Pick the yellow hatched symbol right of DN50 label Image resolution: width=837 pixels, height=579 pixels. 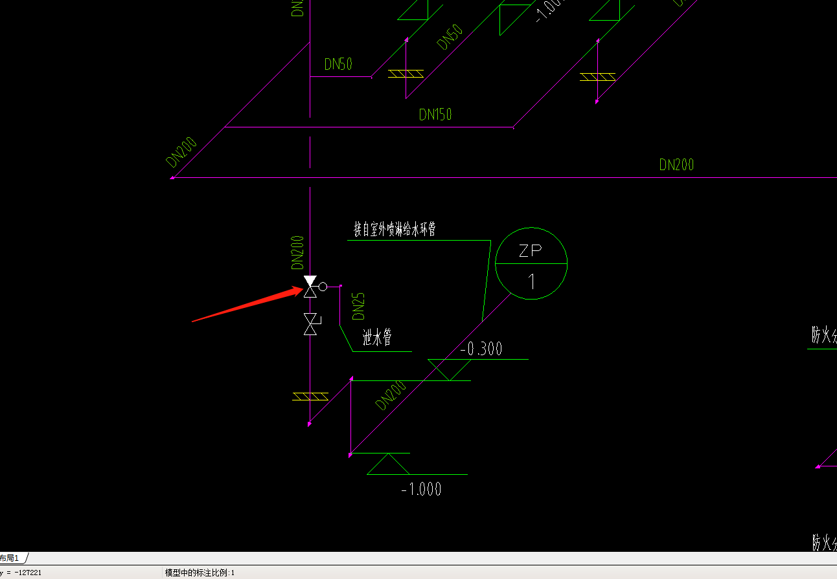click(406, 74)
